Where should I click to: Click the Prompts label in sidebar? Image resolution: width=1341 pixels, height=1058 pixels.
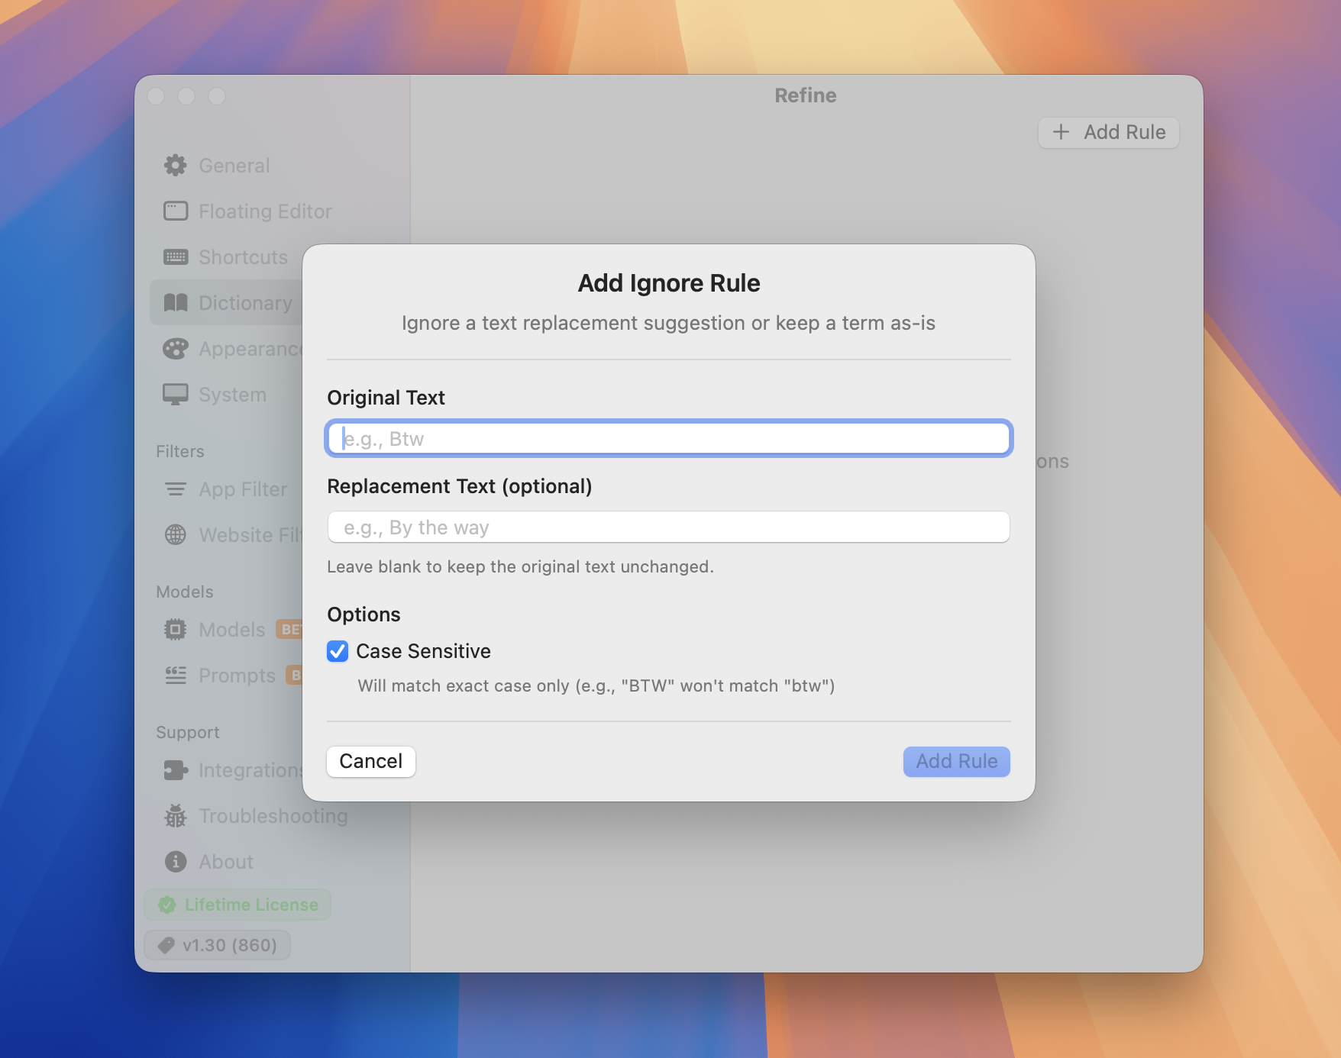[237, 676]
